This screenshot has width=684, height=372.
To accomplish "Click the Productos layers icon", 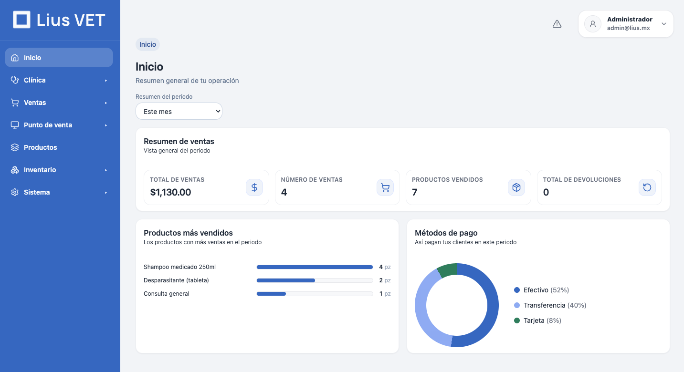I will click(x=15, y=147).
